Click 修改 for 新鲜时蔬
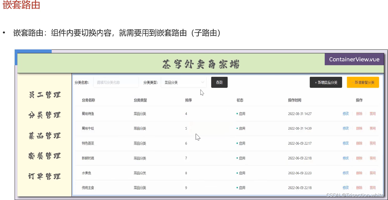 (346, 158)
